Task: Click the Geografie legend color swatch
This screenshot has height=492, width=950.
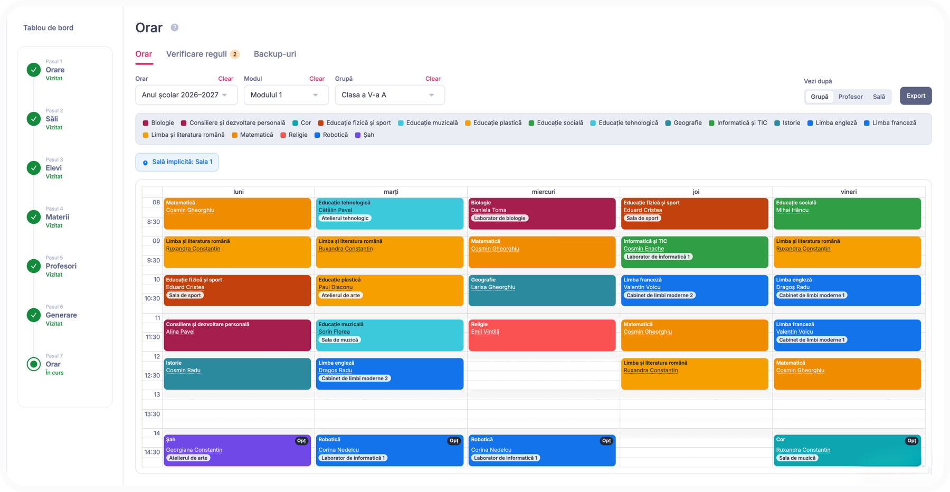Action: point(668,123)
